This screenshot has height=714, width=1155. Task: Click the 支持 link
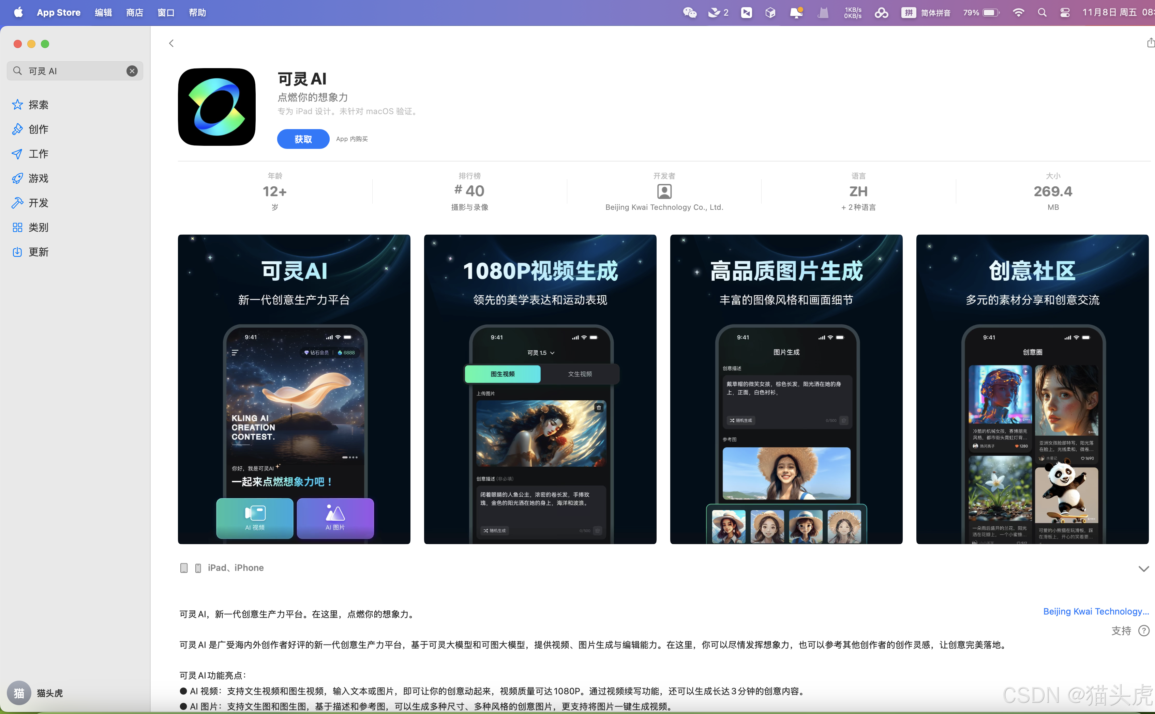click(1121, 631)
